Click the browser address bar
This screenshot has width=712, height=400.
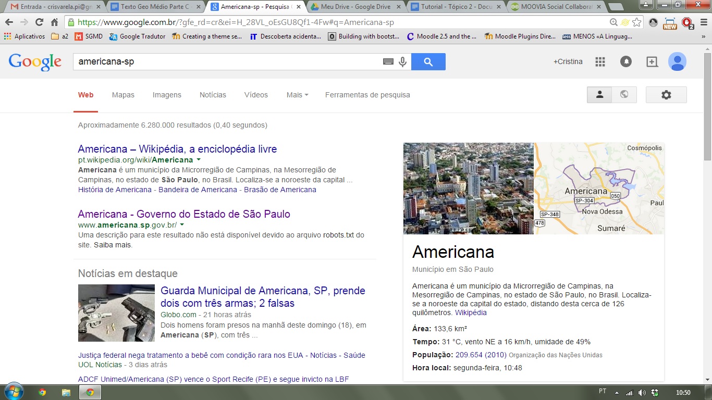tap(339, 22)
